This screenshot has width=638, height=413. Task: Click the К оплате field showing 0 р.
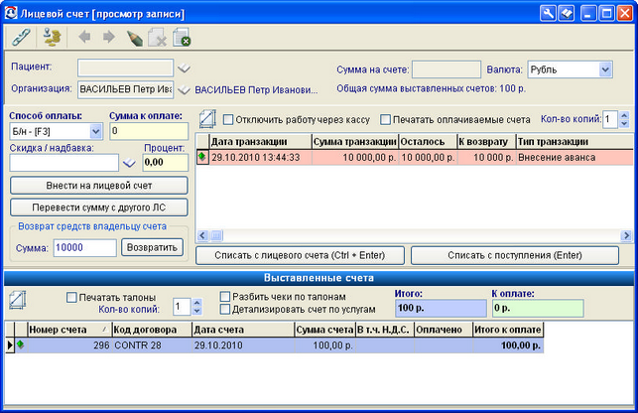coord(538,308)
